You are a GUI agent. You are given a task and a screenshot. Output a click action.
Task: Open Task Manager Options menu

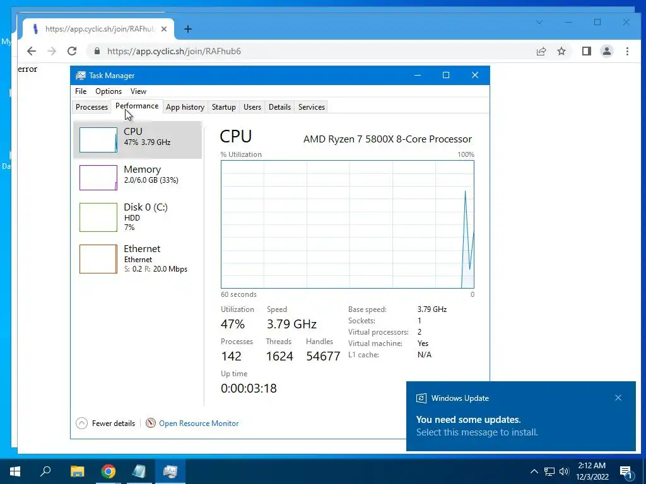click(109, 91)
